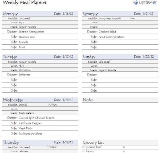
Task: Click the Tuesday snacks Clementines entry
Action: [x=25, y=70]
